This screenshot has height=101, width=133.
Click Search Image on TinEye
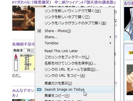click(75, 90)
